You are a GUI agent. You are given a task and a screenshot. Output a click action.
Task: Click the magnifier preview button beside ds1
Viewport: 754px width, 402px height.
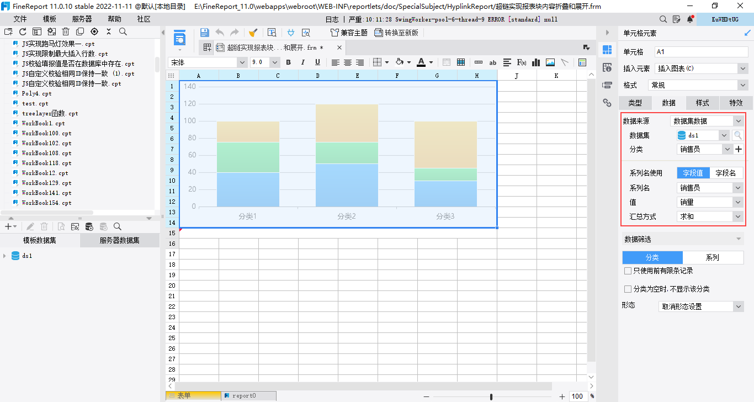[x=738, y=135]
